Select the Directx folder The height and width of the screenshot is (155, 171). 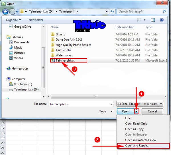pos(60,35)
